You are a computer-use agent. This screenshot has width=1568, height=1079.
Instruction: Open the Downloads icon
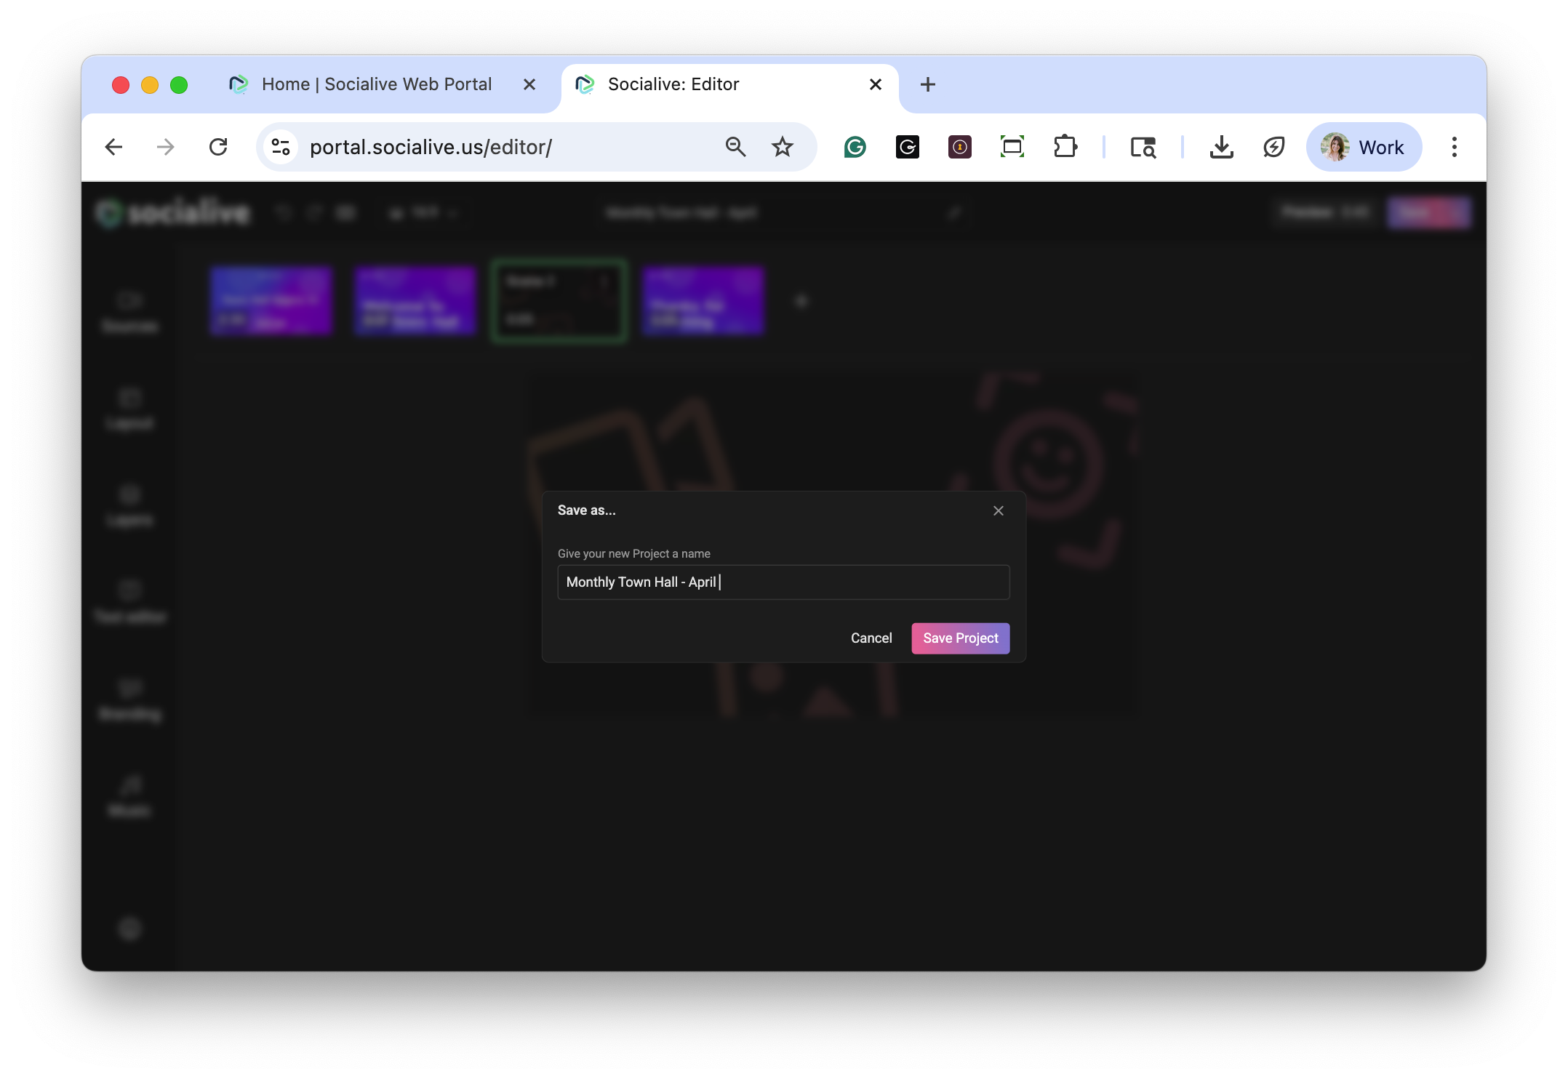coord(1221,147)
